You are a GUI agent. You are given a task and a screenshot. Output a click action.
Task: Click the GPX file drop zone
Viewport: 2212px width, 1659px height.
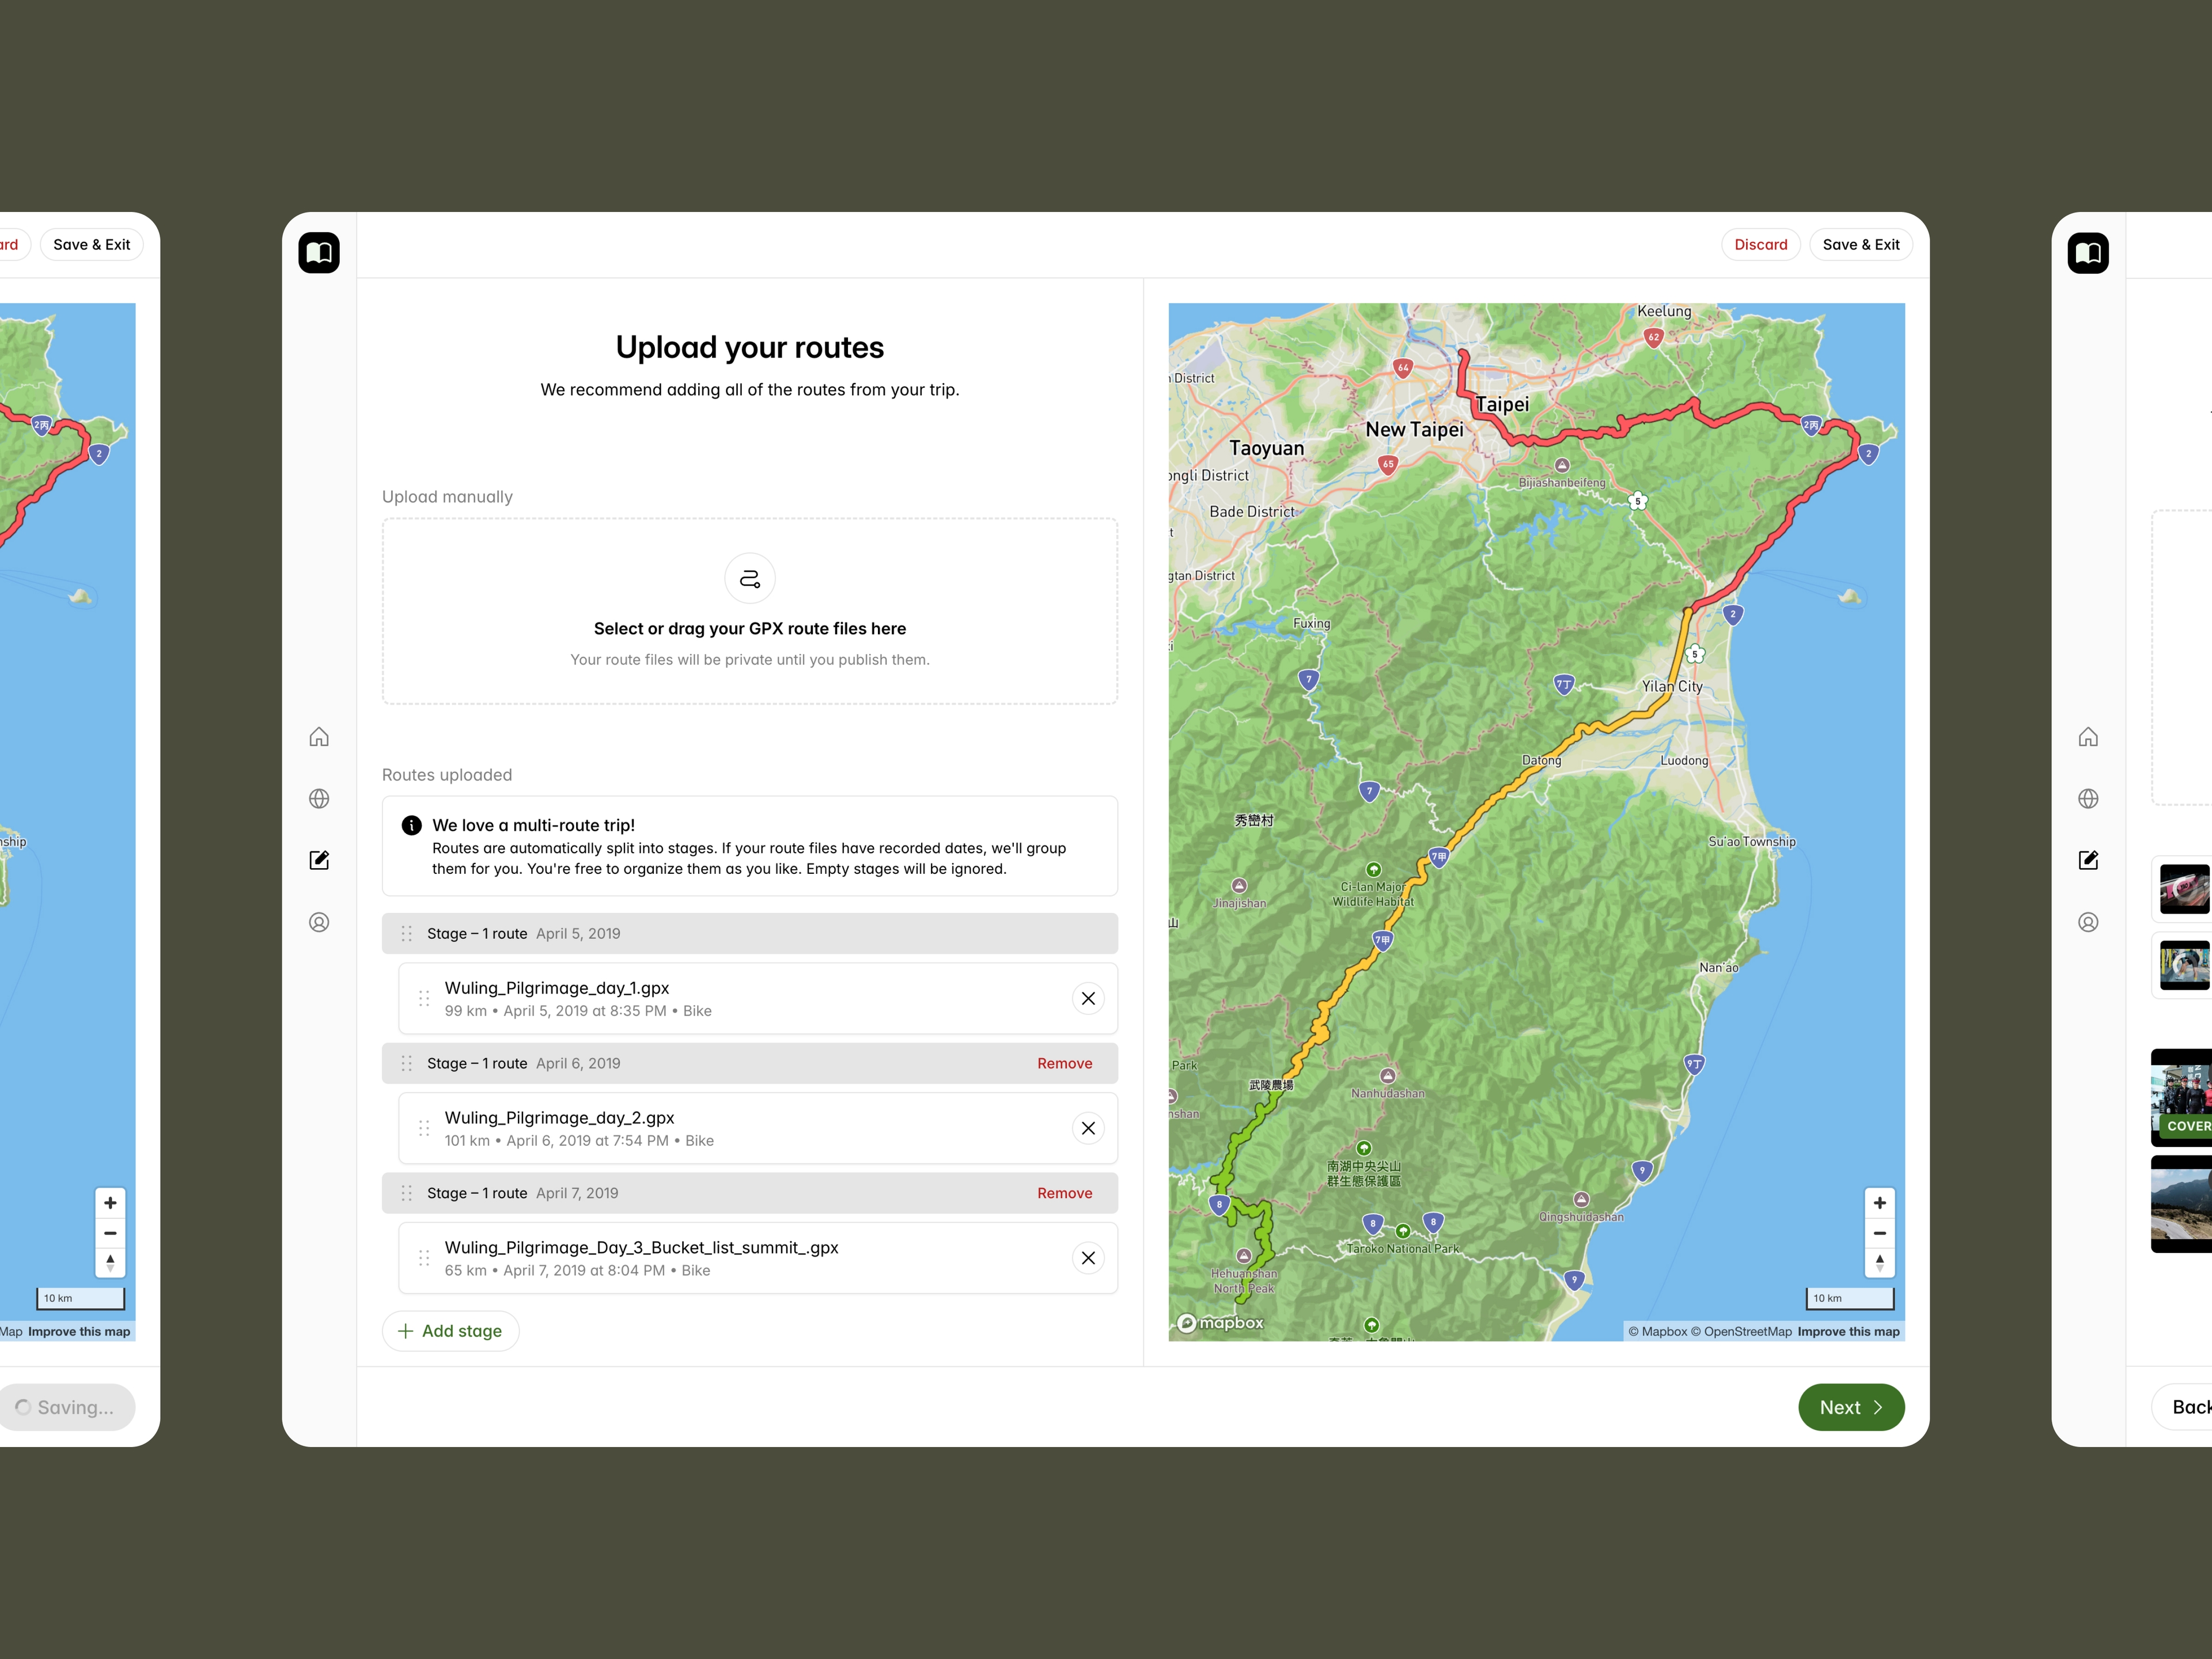tap(750, 611)
